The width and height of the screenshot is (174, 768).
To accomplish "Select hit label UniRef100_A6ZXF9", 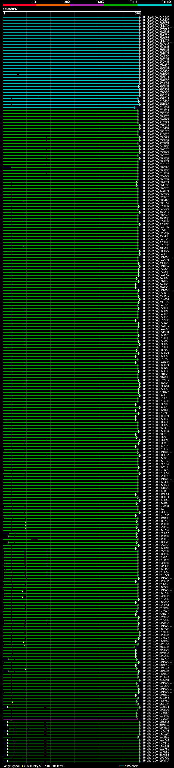I will (156, 428).
